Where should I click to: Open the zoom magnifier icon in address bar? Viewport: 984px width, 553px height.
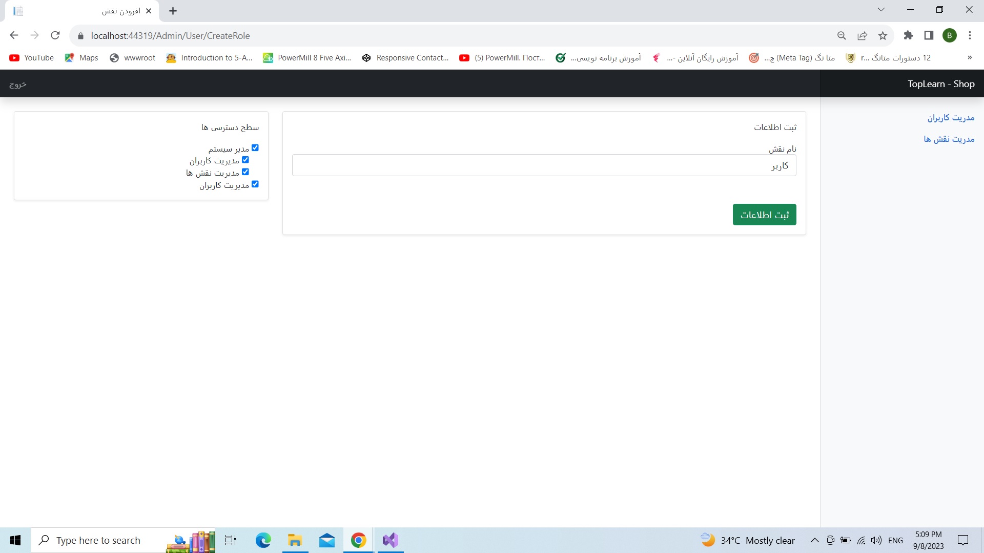click(842, 35)
